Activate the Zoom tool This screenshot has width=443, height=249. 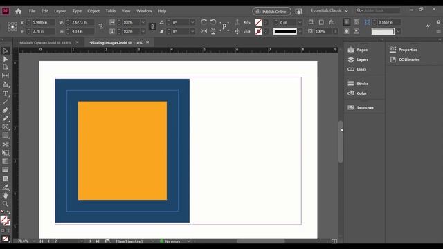click(x=5, y=203)
